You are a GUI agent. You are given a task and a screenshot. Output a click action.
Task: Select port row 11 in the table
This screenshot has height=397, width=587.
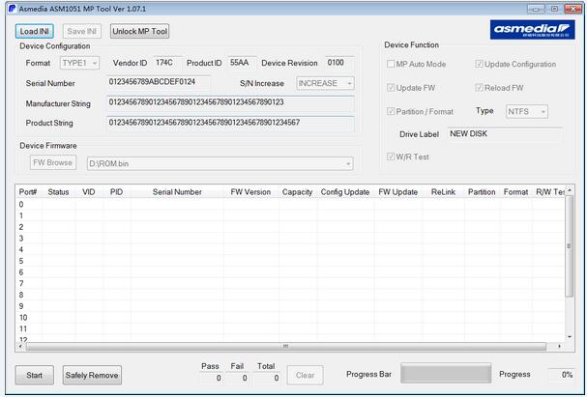click(x=290, y=329)
